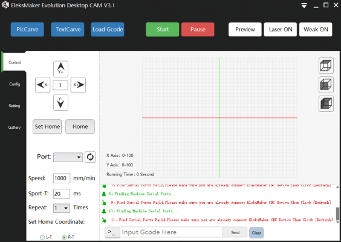Select wireframe cube view icon
This screenshot has width=341, height=242.
point(326,65)
